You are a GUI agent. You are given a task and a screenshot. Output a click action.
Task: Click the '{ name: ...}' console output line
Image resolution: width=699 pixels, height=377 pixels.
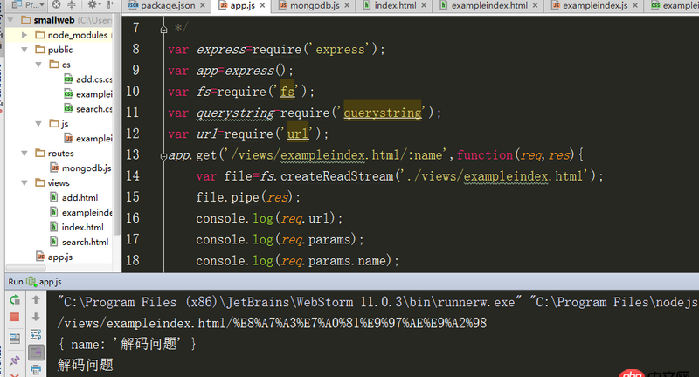point(127,344)
